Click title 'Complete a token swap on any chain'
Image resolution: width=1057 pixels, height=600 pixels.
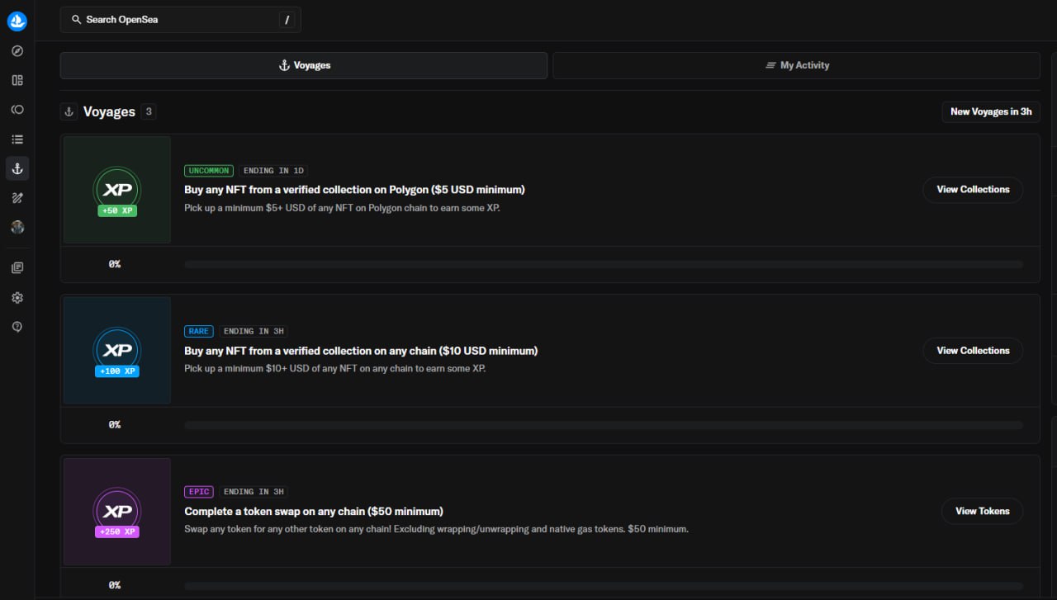314,512
